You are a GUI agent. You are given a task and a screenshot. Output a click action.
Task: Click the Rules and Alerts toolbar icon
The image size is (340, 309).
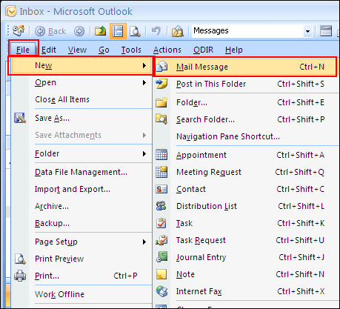178,31
